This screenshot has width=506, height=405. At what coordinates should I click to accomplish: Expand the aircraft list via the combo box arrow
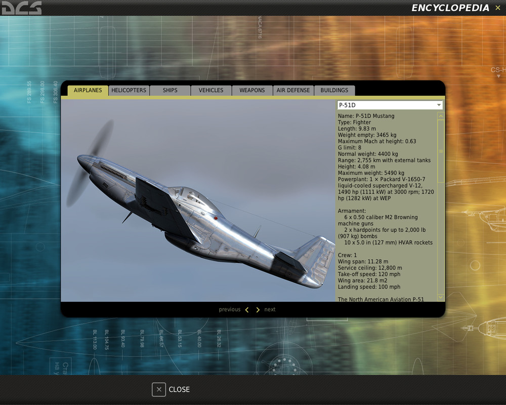point(439,104)
